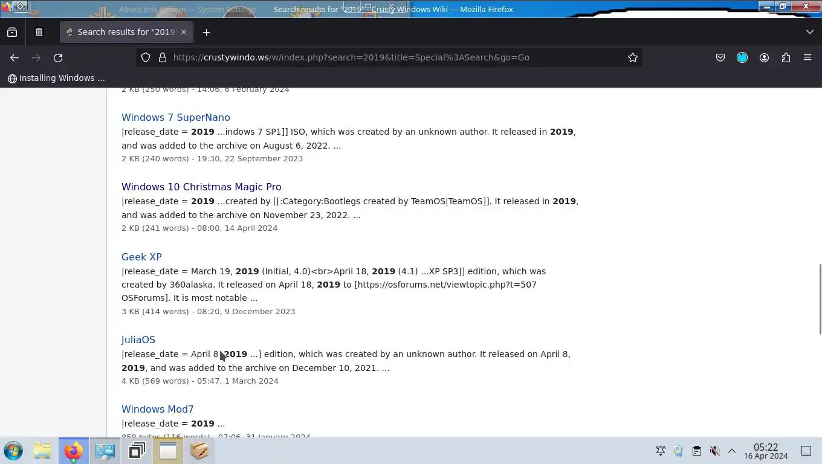822x464 pixels.
Task: Open JuliaOS search result
Action: (138, 340)
